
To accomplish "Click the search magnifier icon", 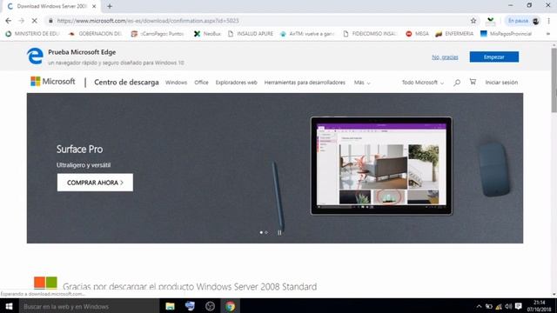I will point(457,83).
